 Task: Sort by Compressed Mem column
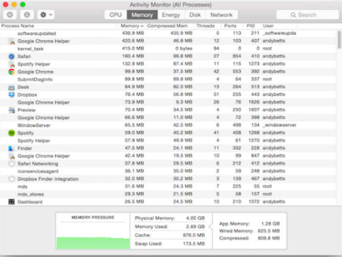pos(167,26)
